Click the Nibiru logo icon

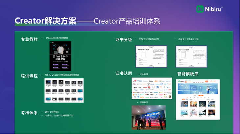200,9
